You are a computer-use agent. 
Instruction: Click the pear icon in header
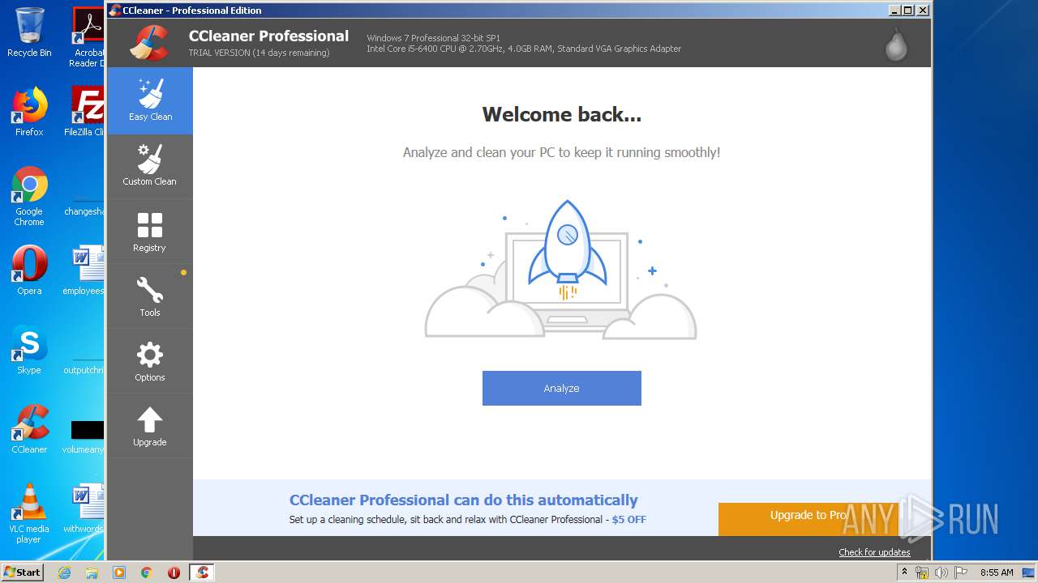click(895, 45)
